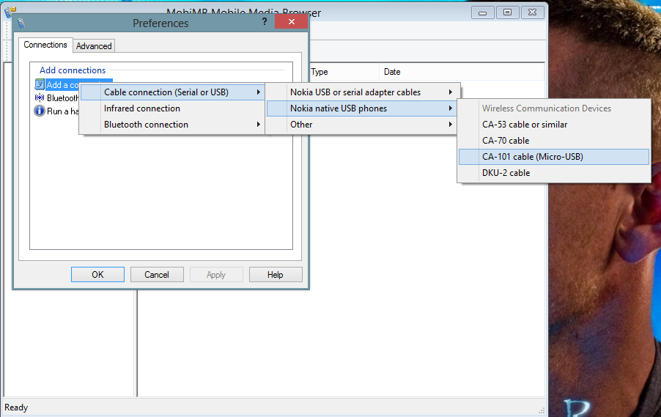Image resolution: width=661 pixels, height=417 pixels.
Task: Click the Bluetooth signal icon
Action: pos(40,97)
